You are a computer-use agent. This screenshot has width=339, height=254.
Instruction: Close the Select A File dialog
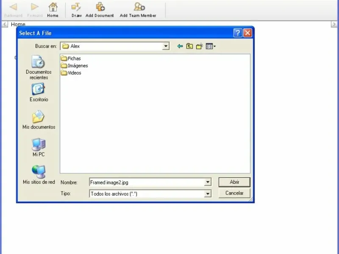coord(247,33)
